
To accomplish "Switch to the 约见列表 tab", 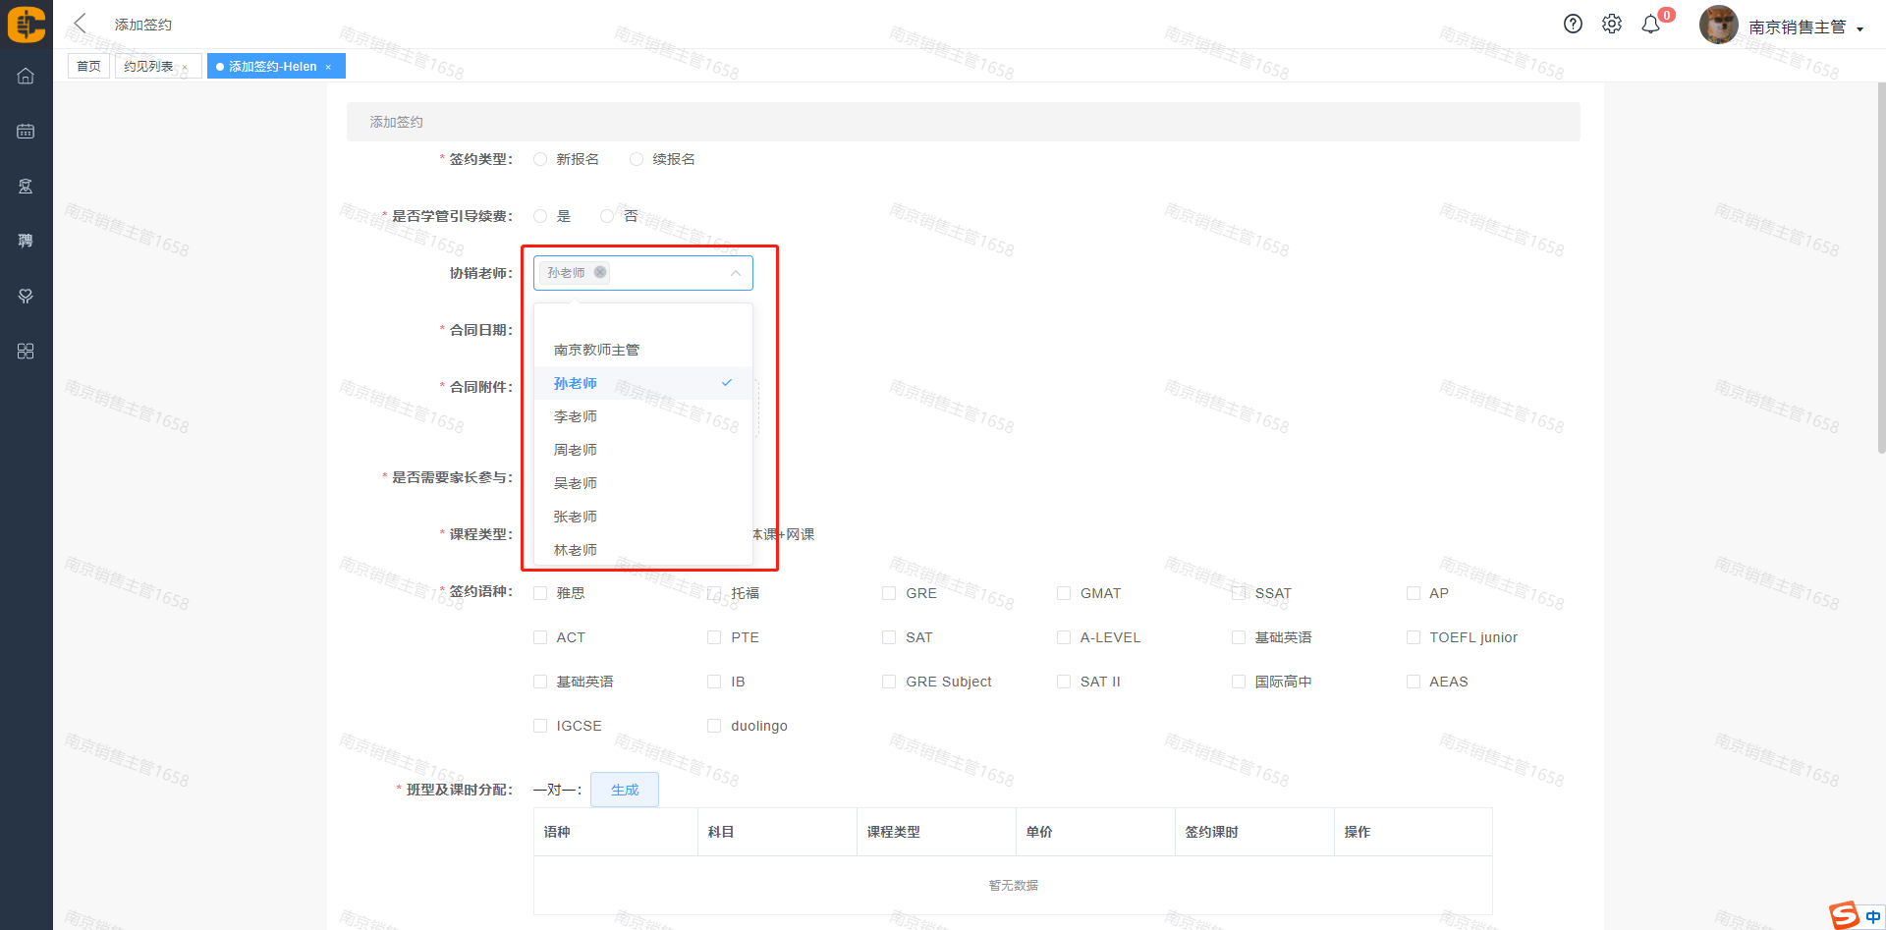I will 148,66.
